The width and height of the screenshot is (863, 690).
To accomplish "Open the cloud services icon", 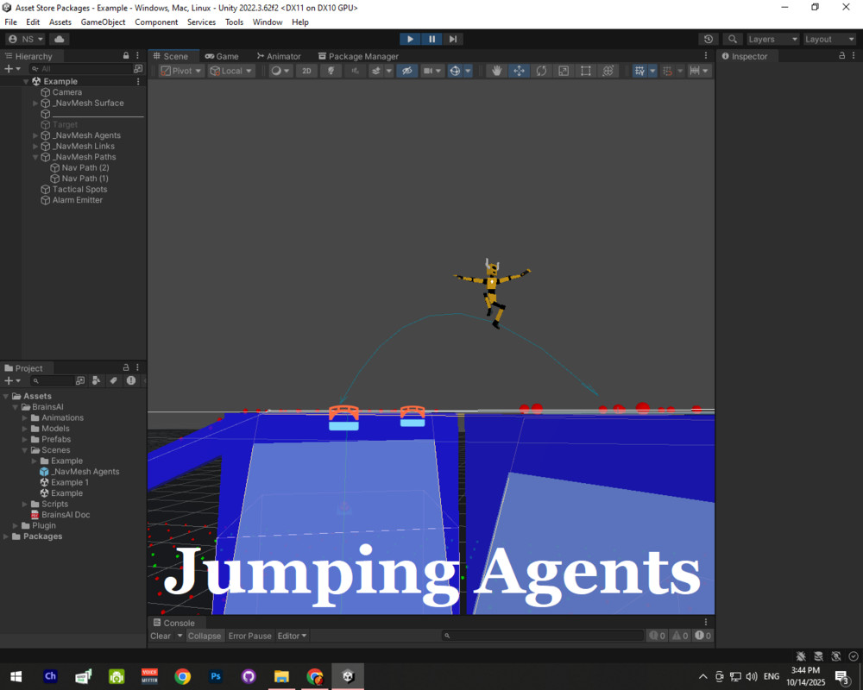I will pyautogui.click(x=60, y=39).
